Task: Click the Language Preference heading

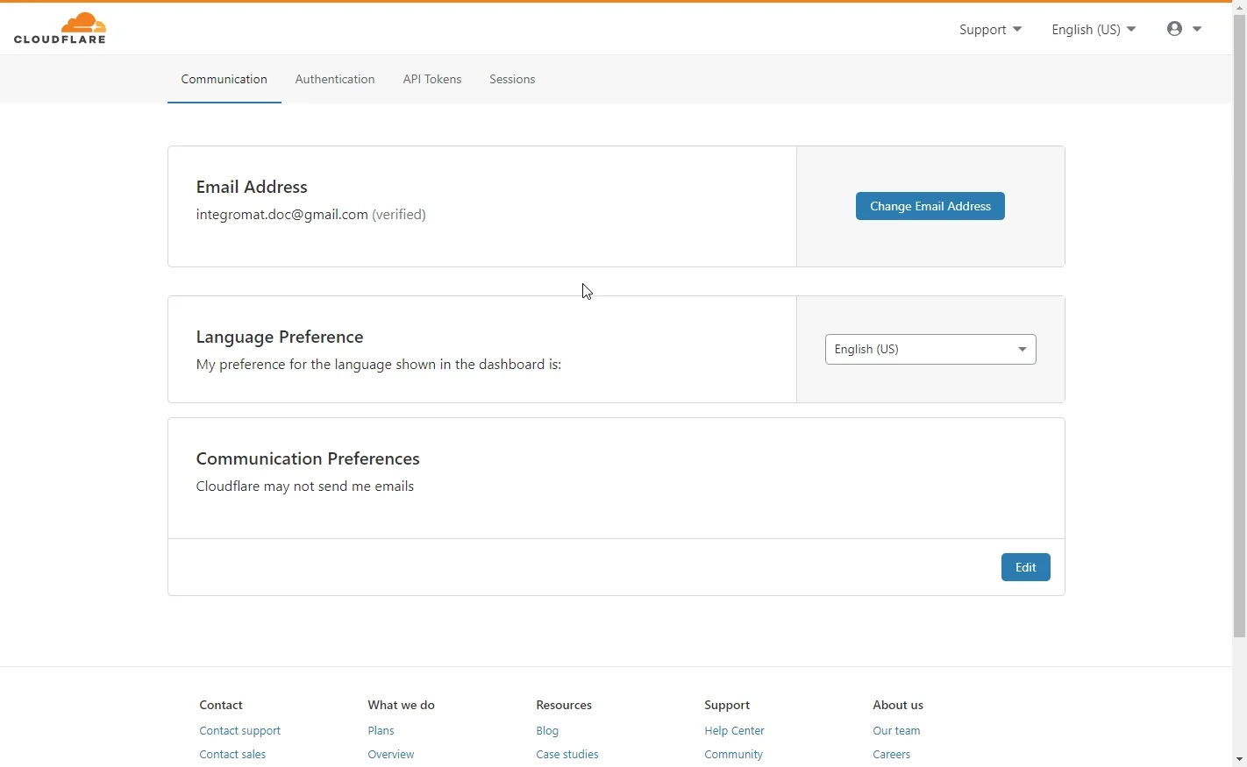Action: 280,337
